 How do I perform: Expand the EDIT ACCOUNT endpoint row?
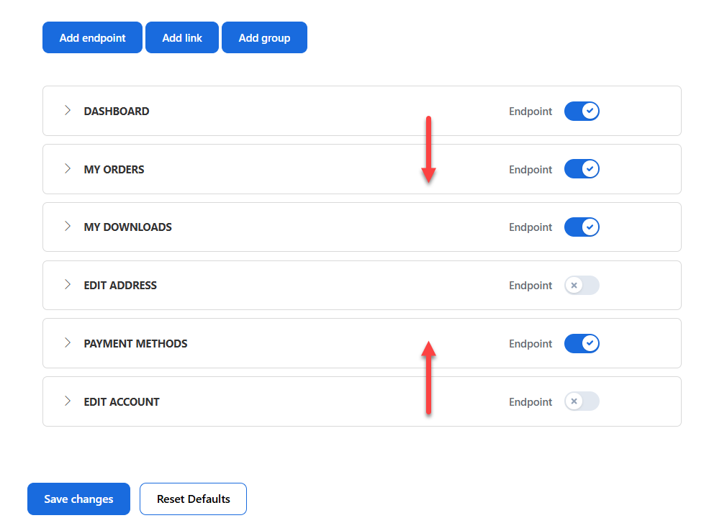(67, 401)
